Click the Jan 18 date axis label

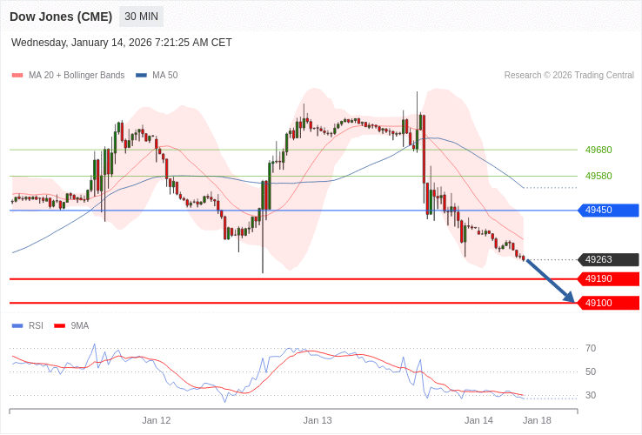[x=538, y=421]
